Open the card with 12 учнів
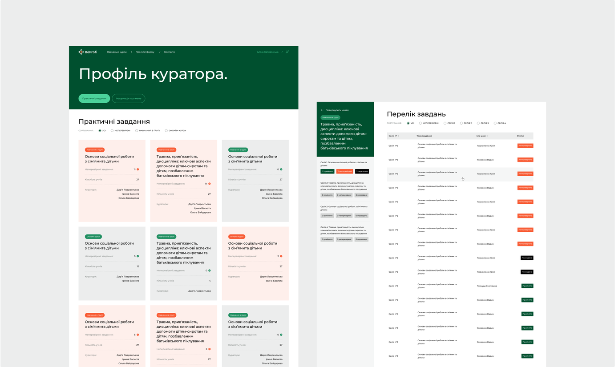This screenshot has width=615, height=367. point(112,263)
